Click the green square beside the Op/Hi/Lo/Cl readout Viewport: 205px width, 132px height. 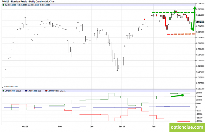tap(3, 5)
